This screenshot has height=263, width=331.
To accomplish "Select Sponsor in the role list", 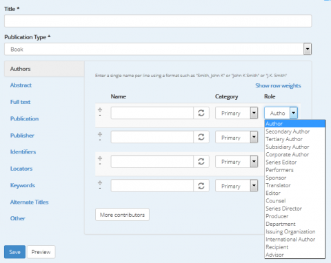I will coord(294,178).
